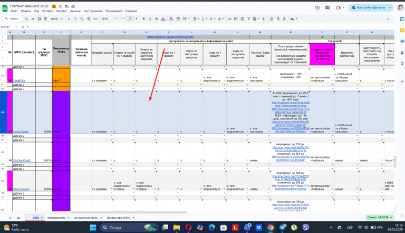Click the Меню search box
The width and height of the screenshot is (405, 233).
12,18
